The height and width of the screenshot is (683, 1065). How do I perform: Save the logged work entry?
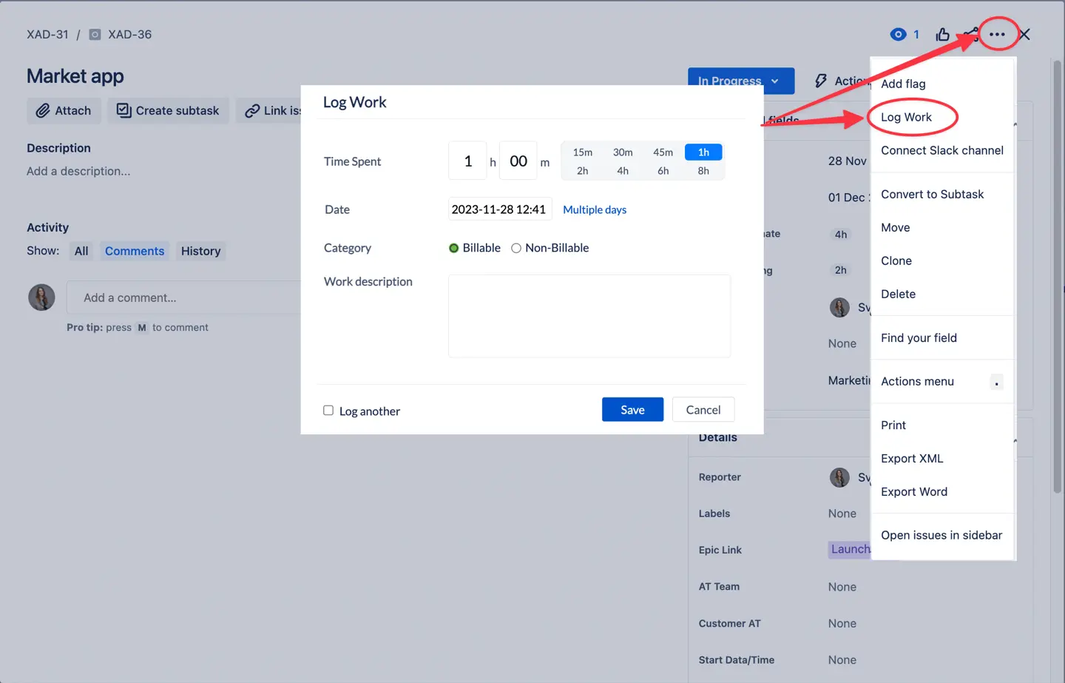click(x=632, y=409)
